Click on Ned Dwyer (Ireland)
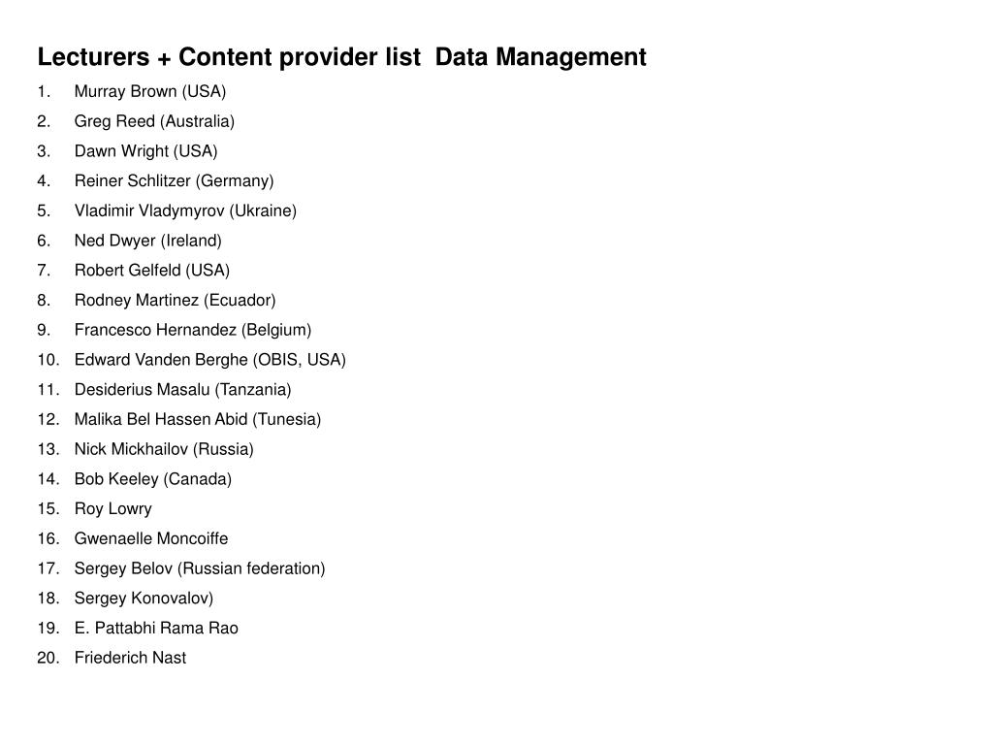This screenshot has height=745, width=993. click(148, 241)
